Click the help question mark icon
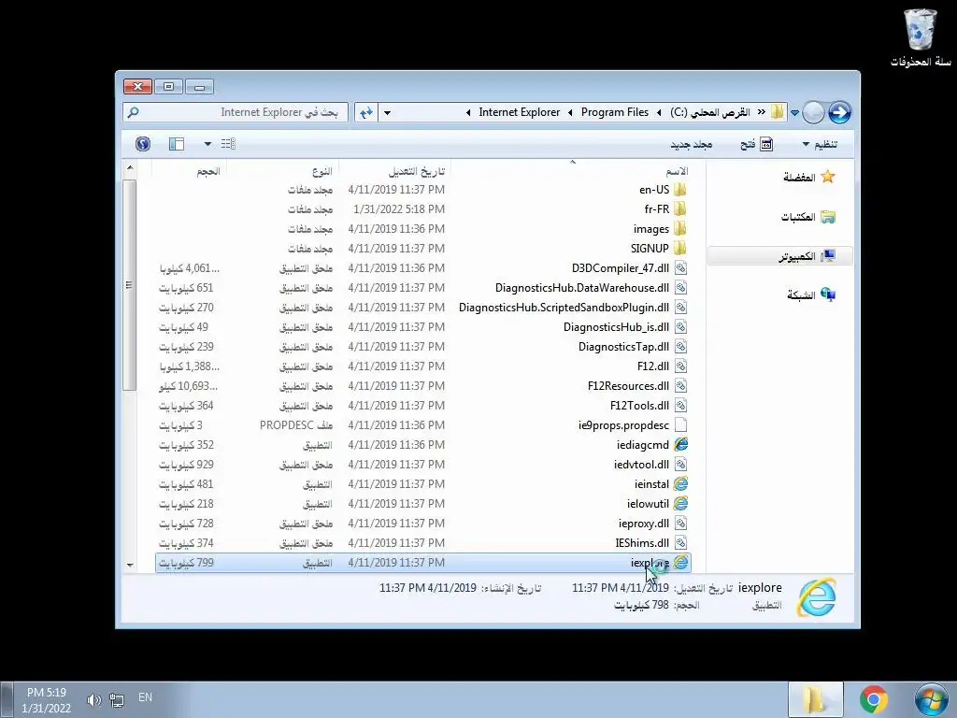 [x=143, y=143]
